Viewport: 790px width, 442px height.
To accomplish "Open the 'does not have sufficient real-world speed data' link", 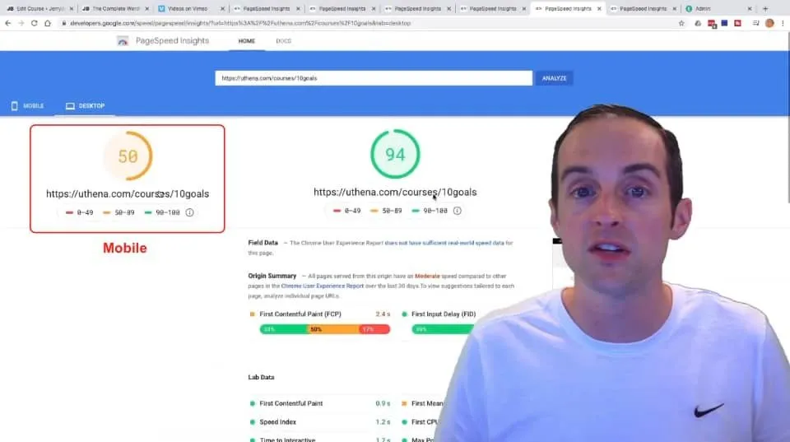I will pyautogui.click(x=444, y=243).
